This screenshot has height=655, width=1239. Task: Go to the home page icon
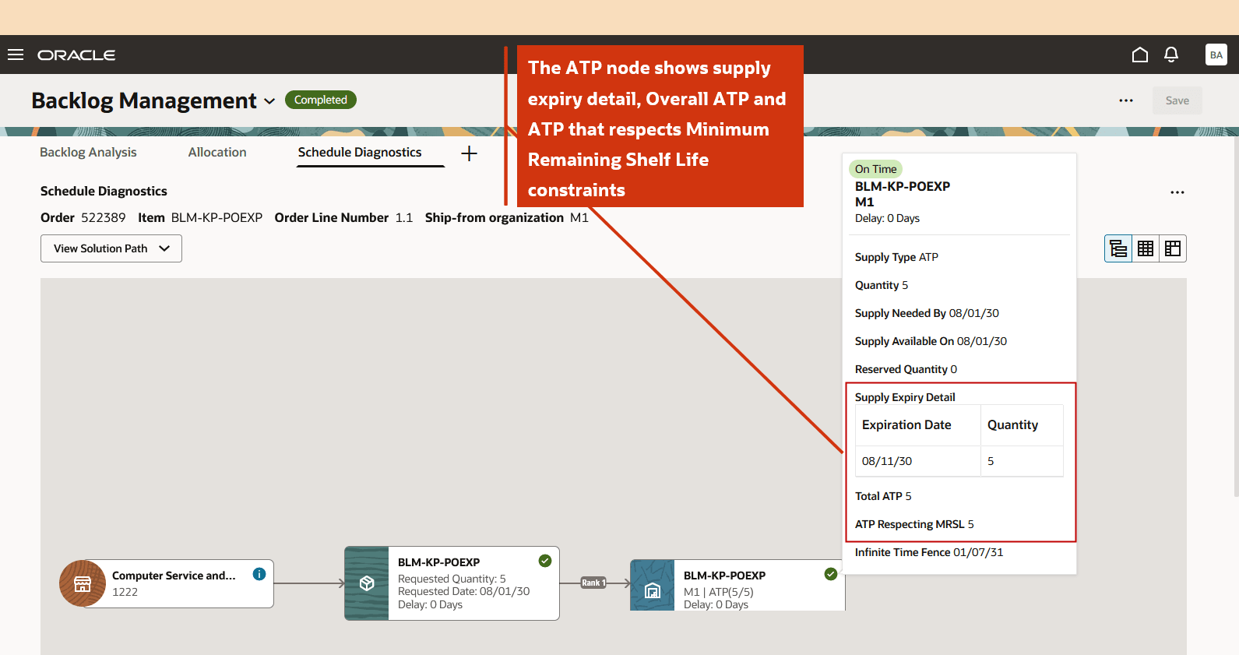point(1140,55)
